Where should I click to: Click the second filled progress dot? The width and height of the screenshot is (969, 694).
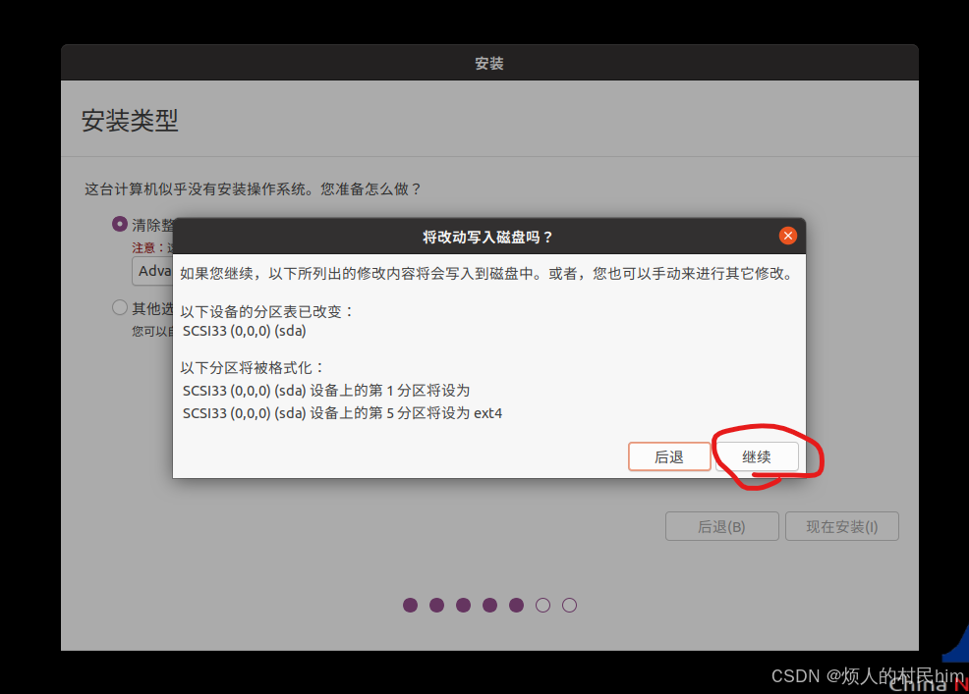click(x=436, y=605)
